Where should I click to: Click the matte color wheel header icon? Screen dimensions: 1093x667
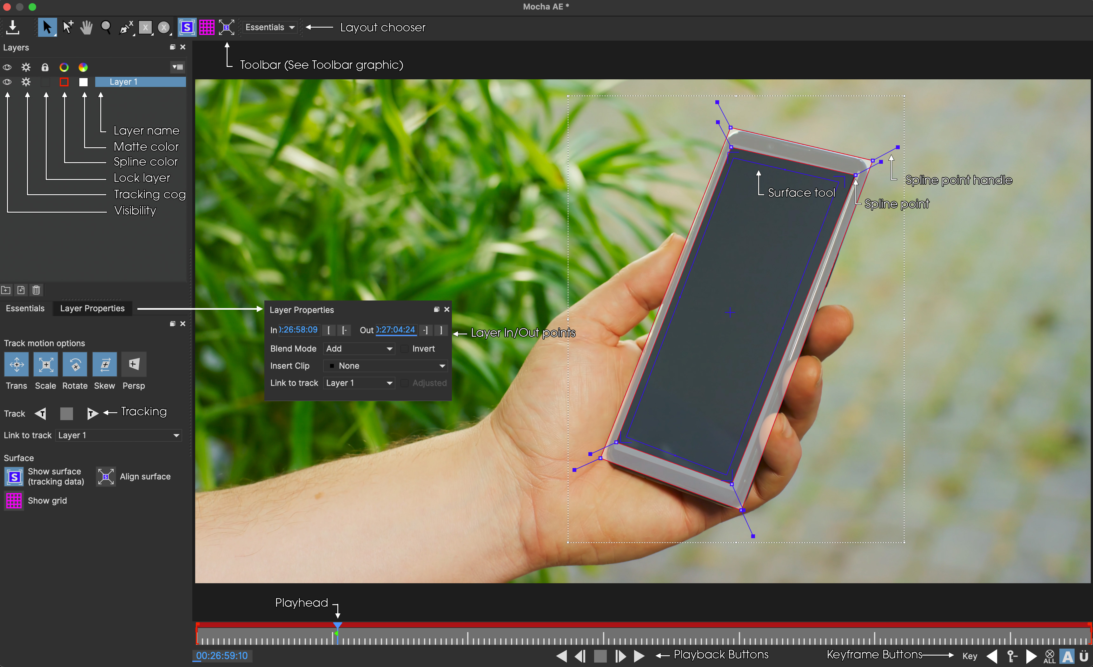click(83, 67)
